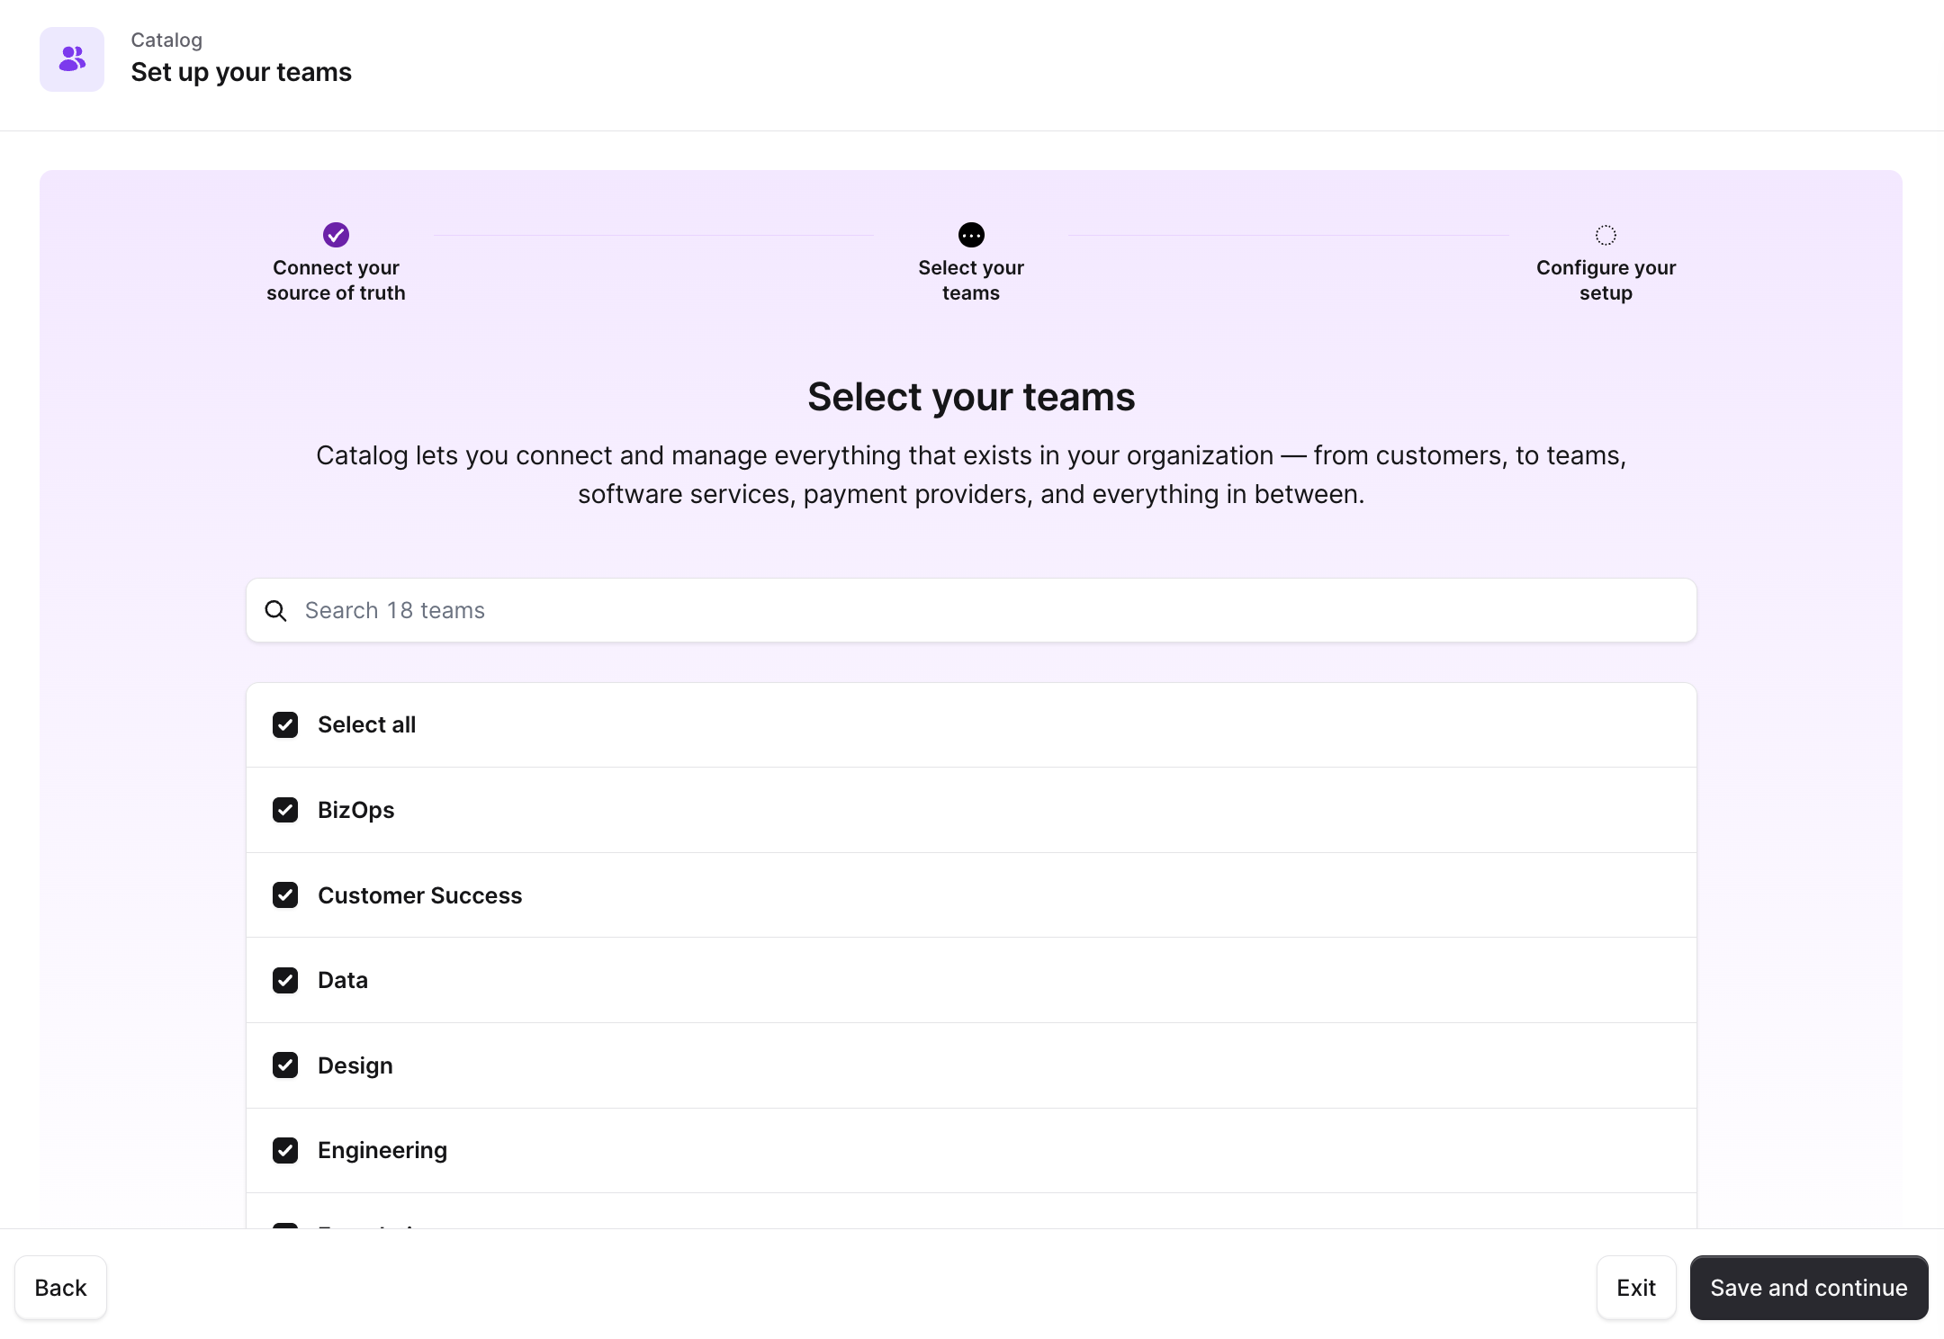The height and width of the screenshot is (1339, 1944).
Task: Click the magnifying glass search icon
Action: [275, 611]
